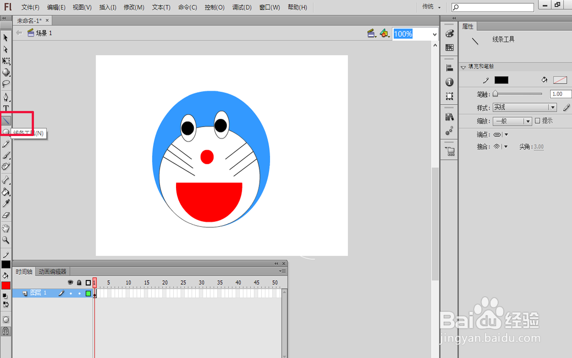Select the black arrow Selection tool
Image resolution: width=572 pixels, height=358 pixels.
(6, 38)
